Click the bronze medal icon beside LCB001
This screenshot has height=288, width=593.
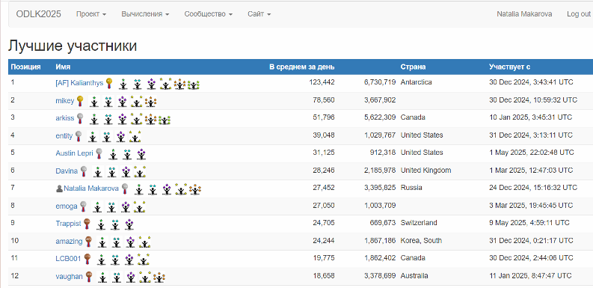coord(87,259)
